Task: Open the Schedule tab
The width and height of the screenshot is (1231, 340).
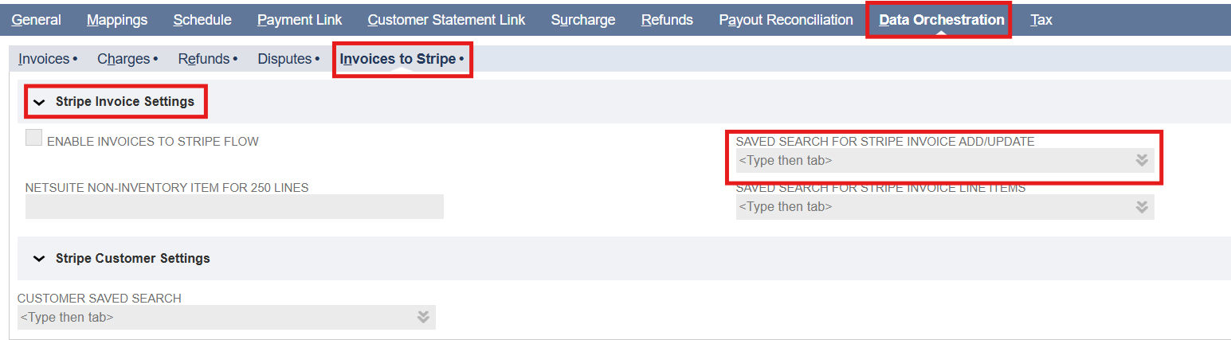Action: pyautogui.click(x=202, y=20)
